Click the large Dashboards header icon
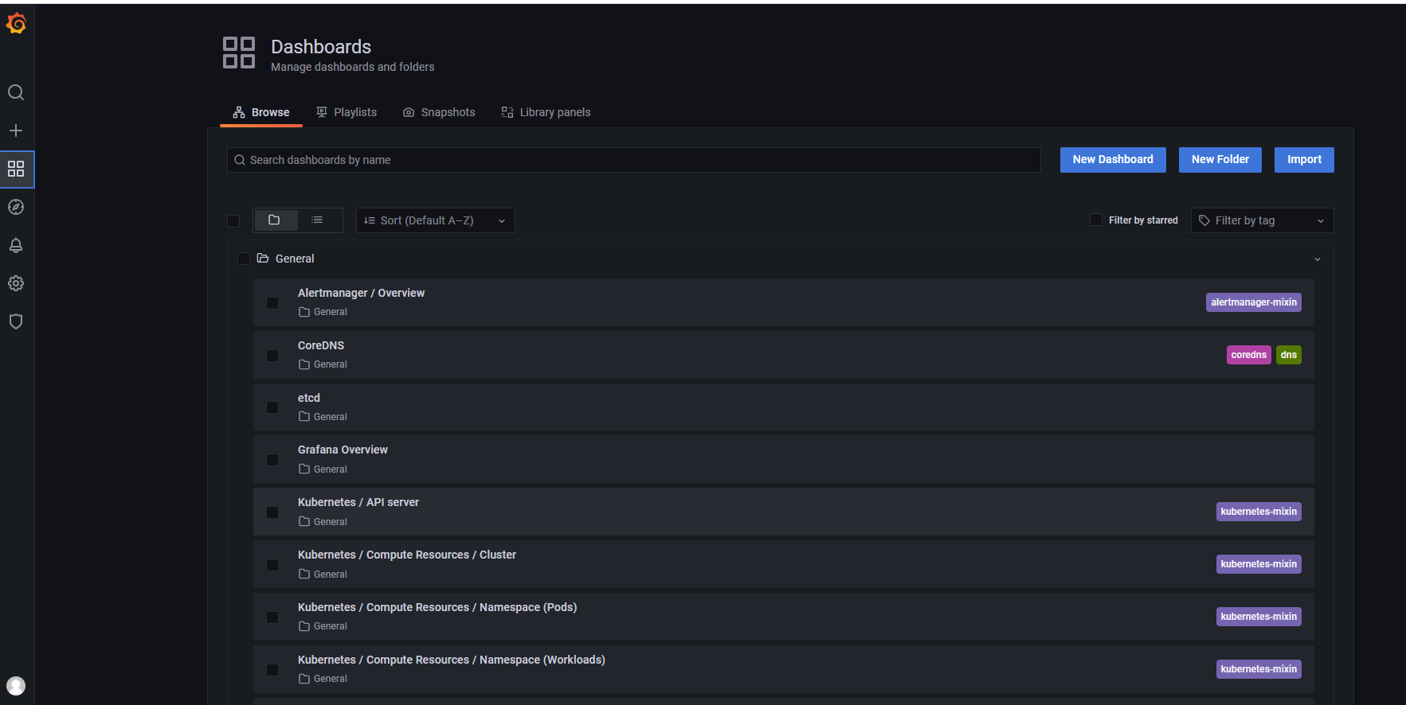The height and width of the screenshot is (705, 1406). coord(239,53)
